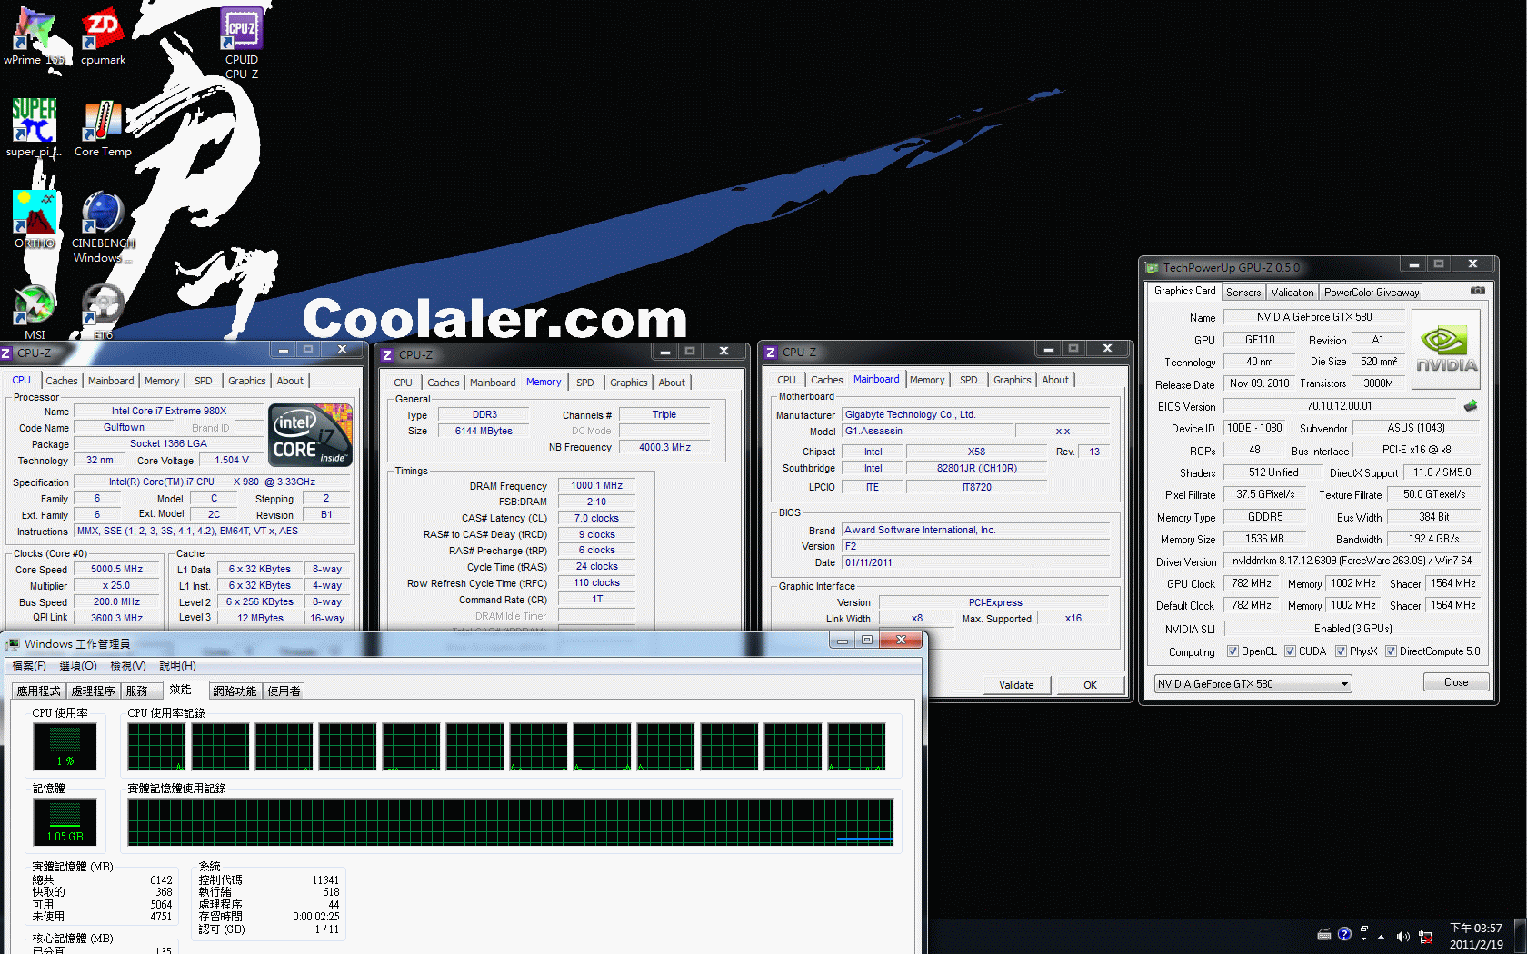Screen dimensions: 1527x954
Task: Open the super_pi desktop shortcut
Action: point(35,127)
